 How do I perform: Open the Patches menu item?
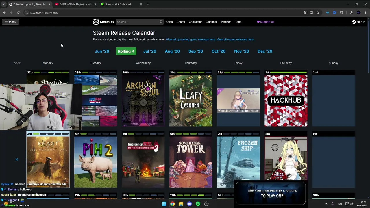[x=226, y=22]
